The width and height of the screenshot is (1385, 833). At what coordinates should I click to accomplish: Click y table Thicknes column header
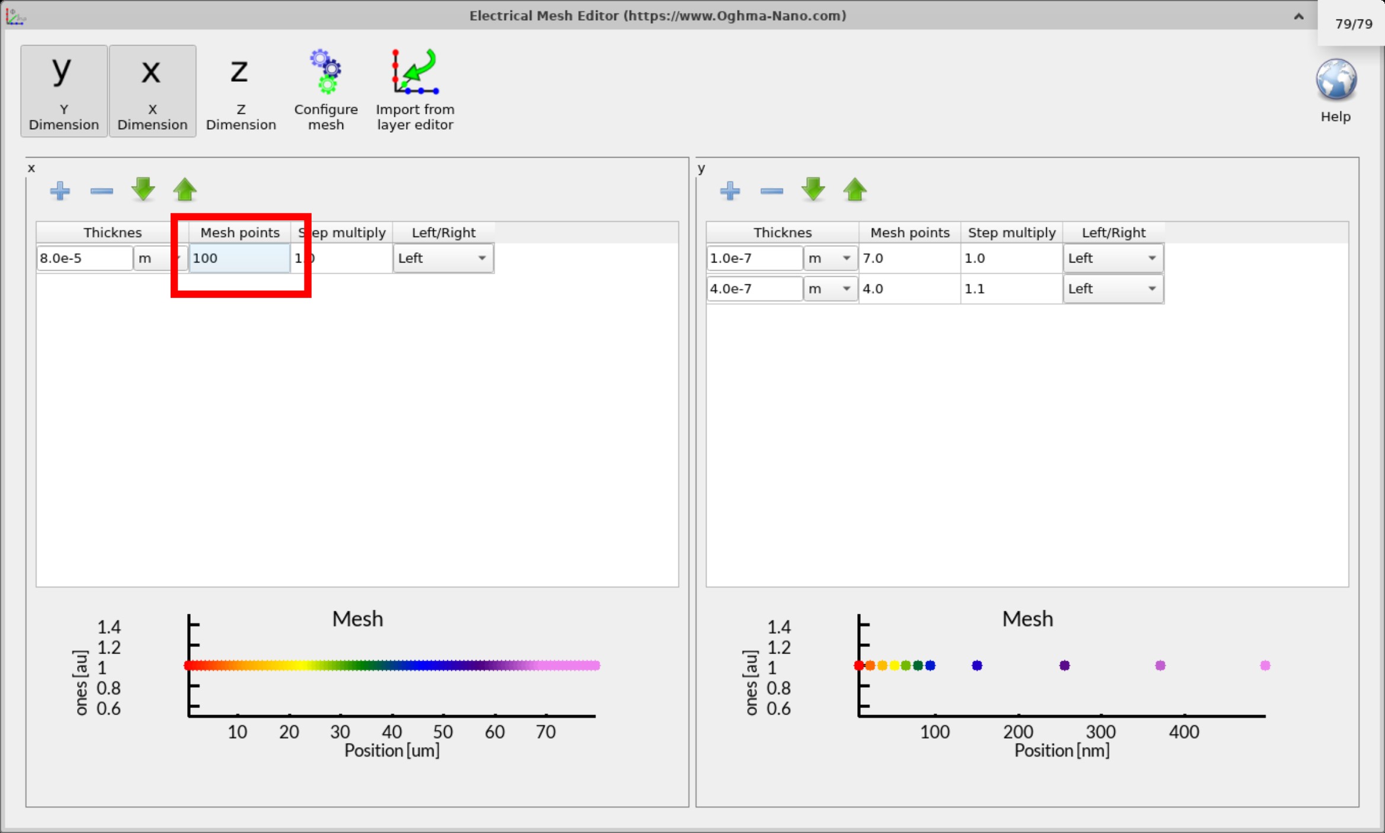783,233
